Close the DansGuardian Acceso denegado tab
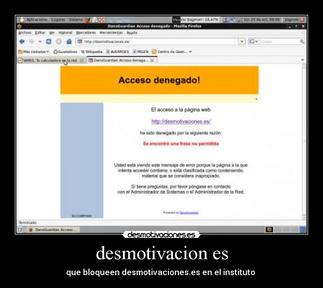 pyautogui.click(x=152, y=60)
